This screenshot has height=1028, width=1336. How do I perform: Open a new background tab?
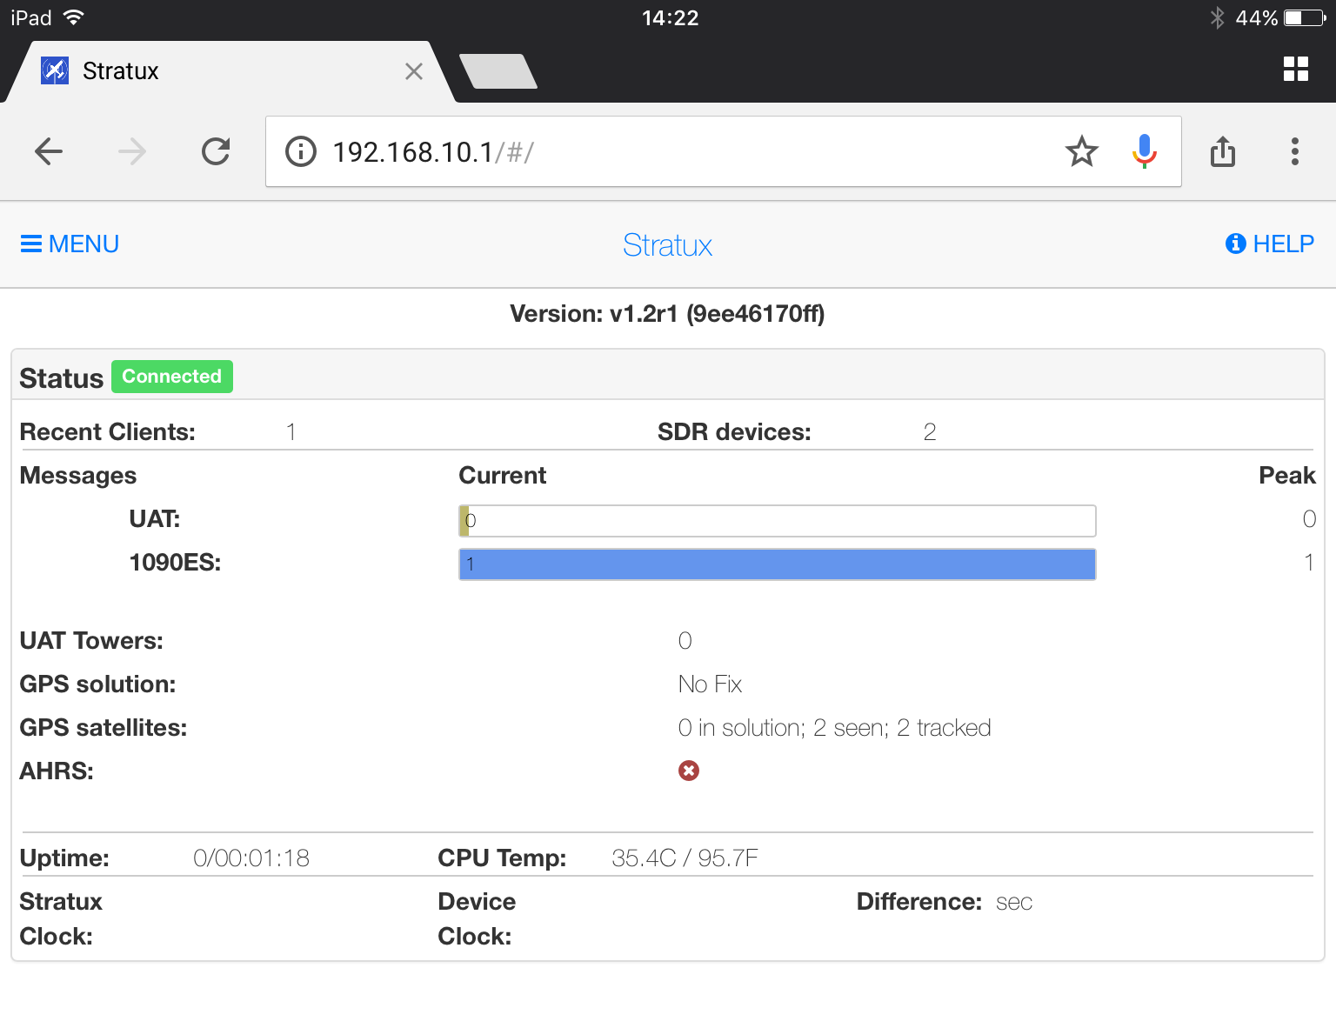coord(498,71)
